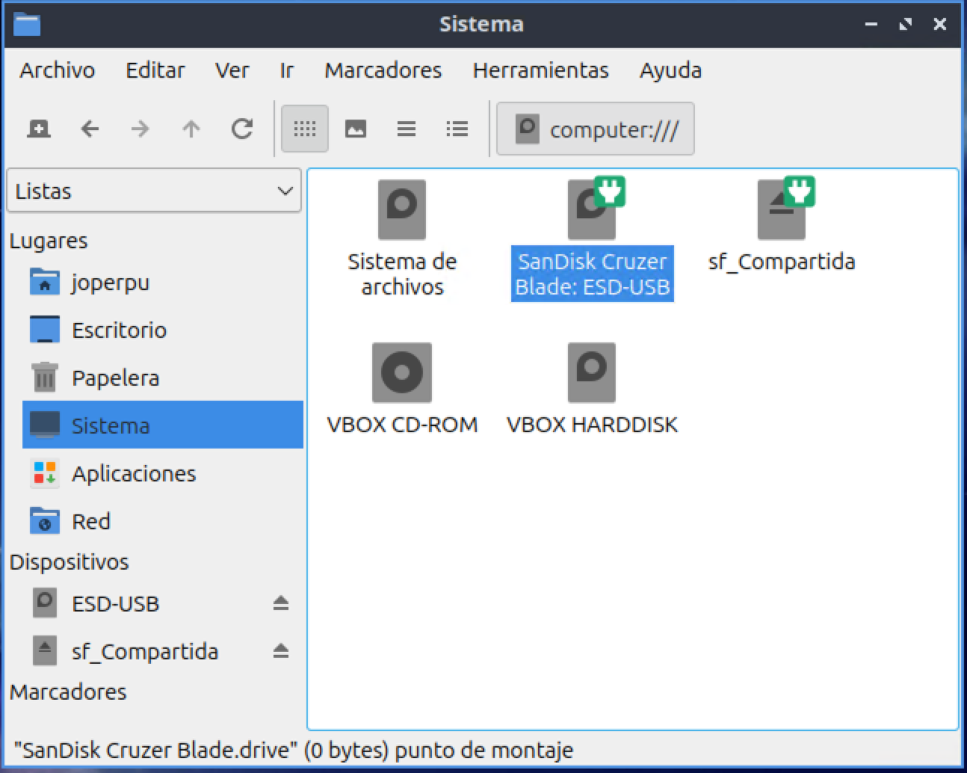Select Sistema in the sidebar
The image size is (967, 773).
(x=163, y=425)
